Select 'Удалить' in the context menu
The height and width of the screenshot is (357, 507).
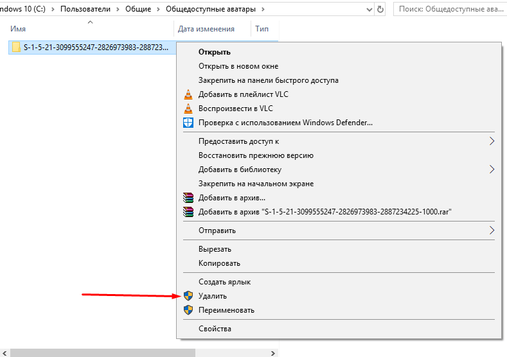[x=213, y=296]
